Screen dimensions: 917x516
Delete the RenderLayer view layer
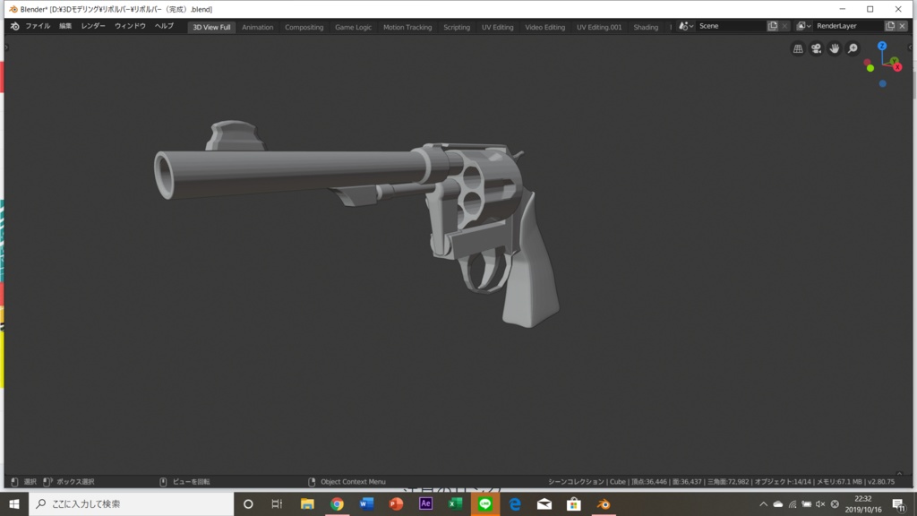tap(903, 26)
